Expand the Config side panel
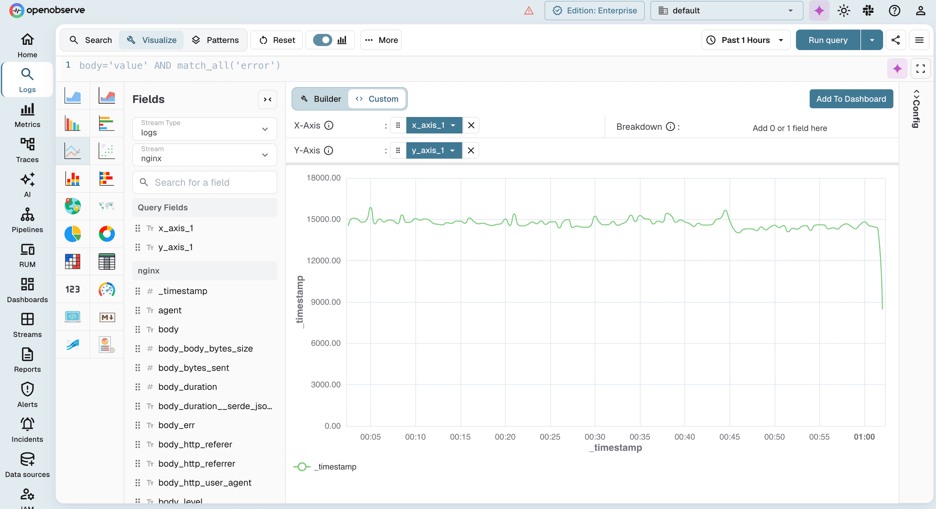Screen dimensions: 936x509 pyautogui.click(x=916, y=109)
